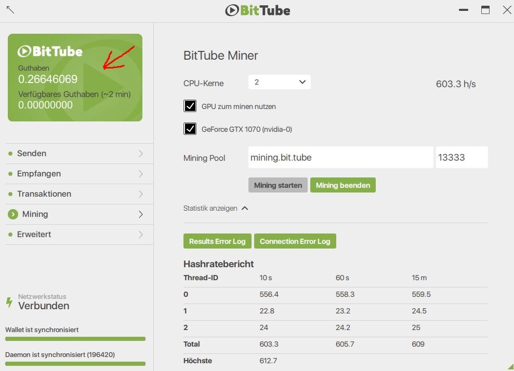Open the Transaktionen menu item

(80, 194)
